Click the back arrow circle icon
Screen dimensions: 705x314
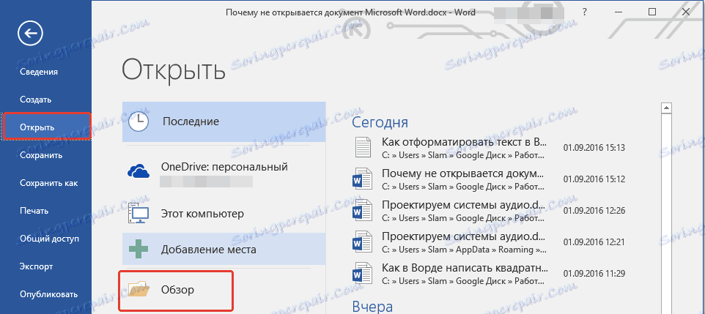[x=30, y=33]
